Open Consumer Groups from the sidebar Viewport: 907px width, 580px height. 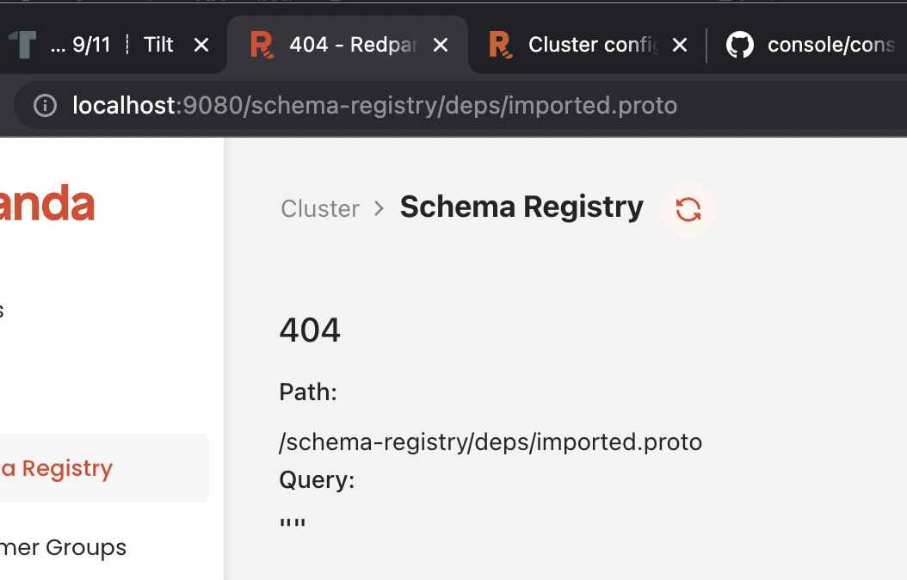click(63, 547)
